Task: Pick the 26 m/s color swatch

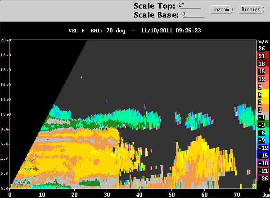Action: [261, 48]
